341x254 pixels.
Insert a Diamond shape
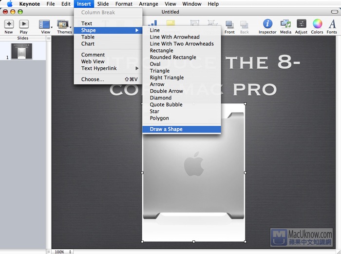point(182,98)
